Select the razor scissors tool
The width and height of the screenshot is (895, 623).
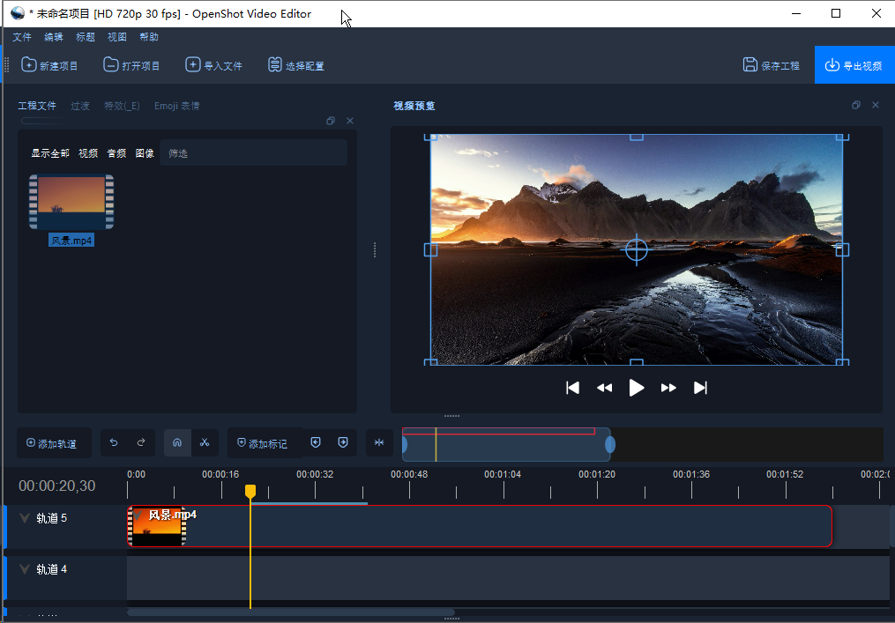coord(204,442)
